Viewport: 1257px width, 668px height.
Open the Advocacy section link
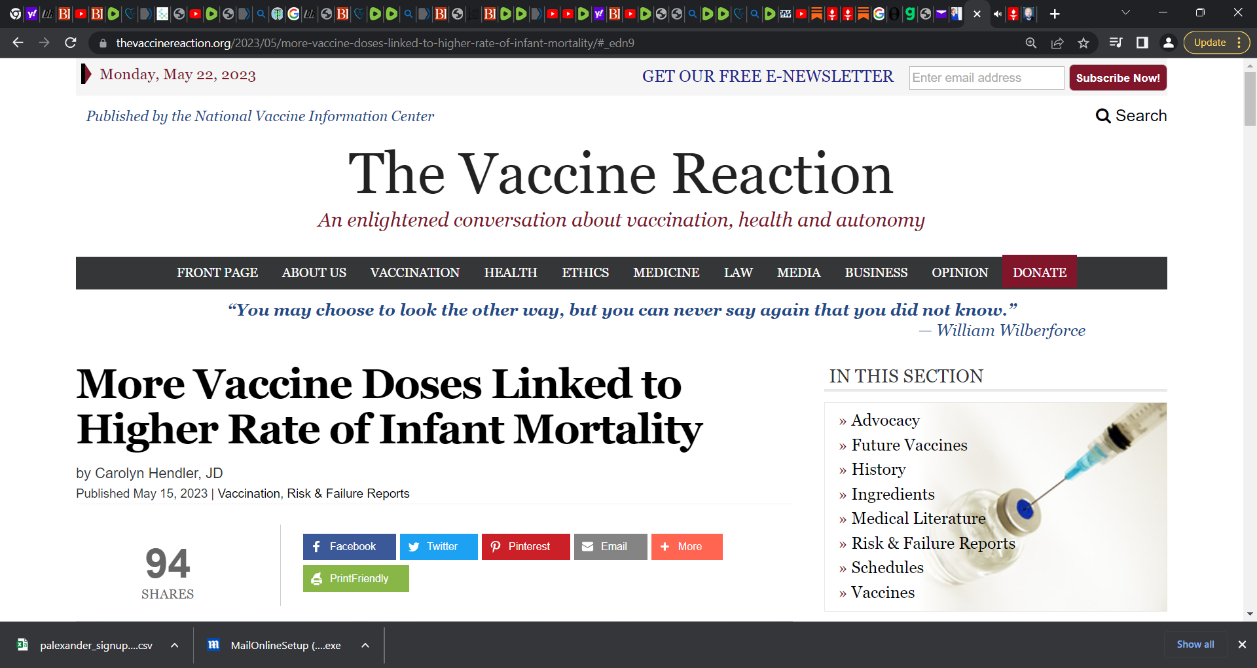click(885, 420)
